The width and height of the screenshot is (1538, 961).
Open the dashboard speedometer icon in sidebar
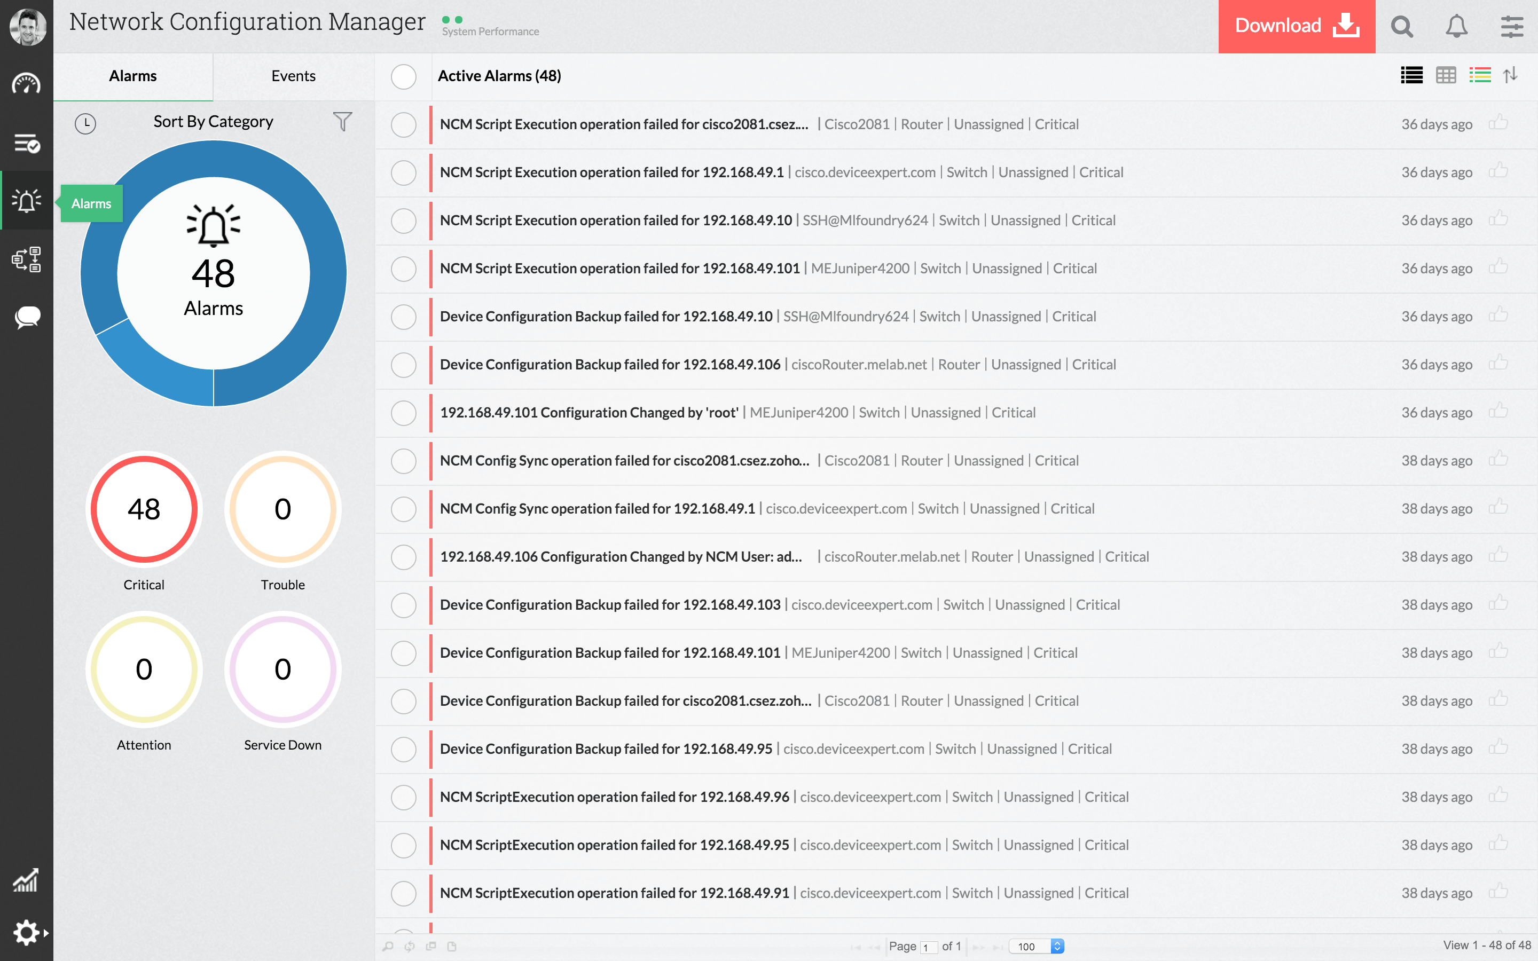(x=26, y=84)
